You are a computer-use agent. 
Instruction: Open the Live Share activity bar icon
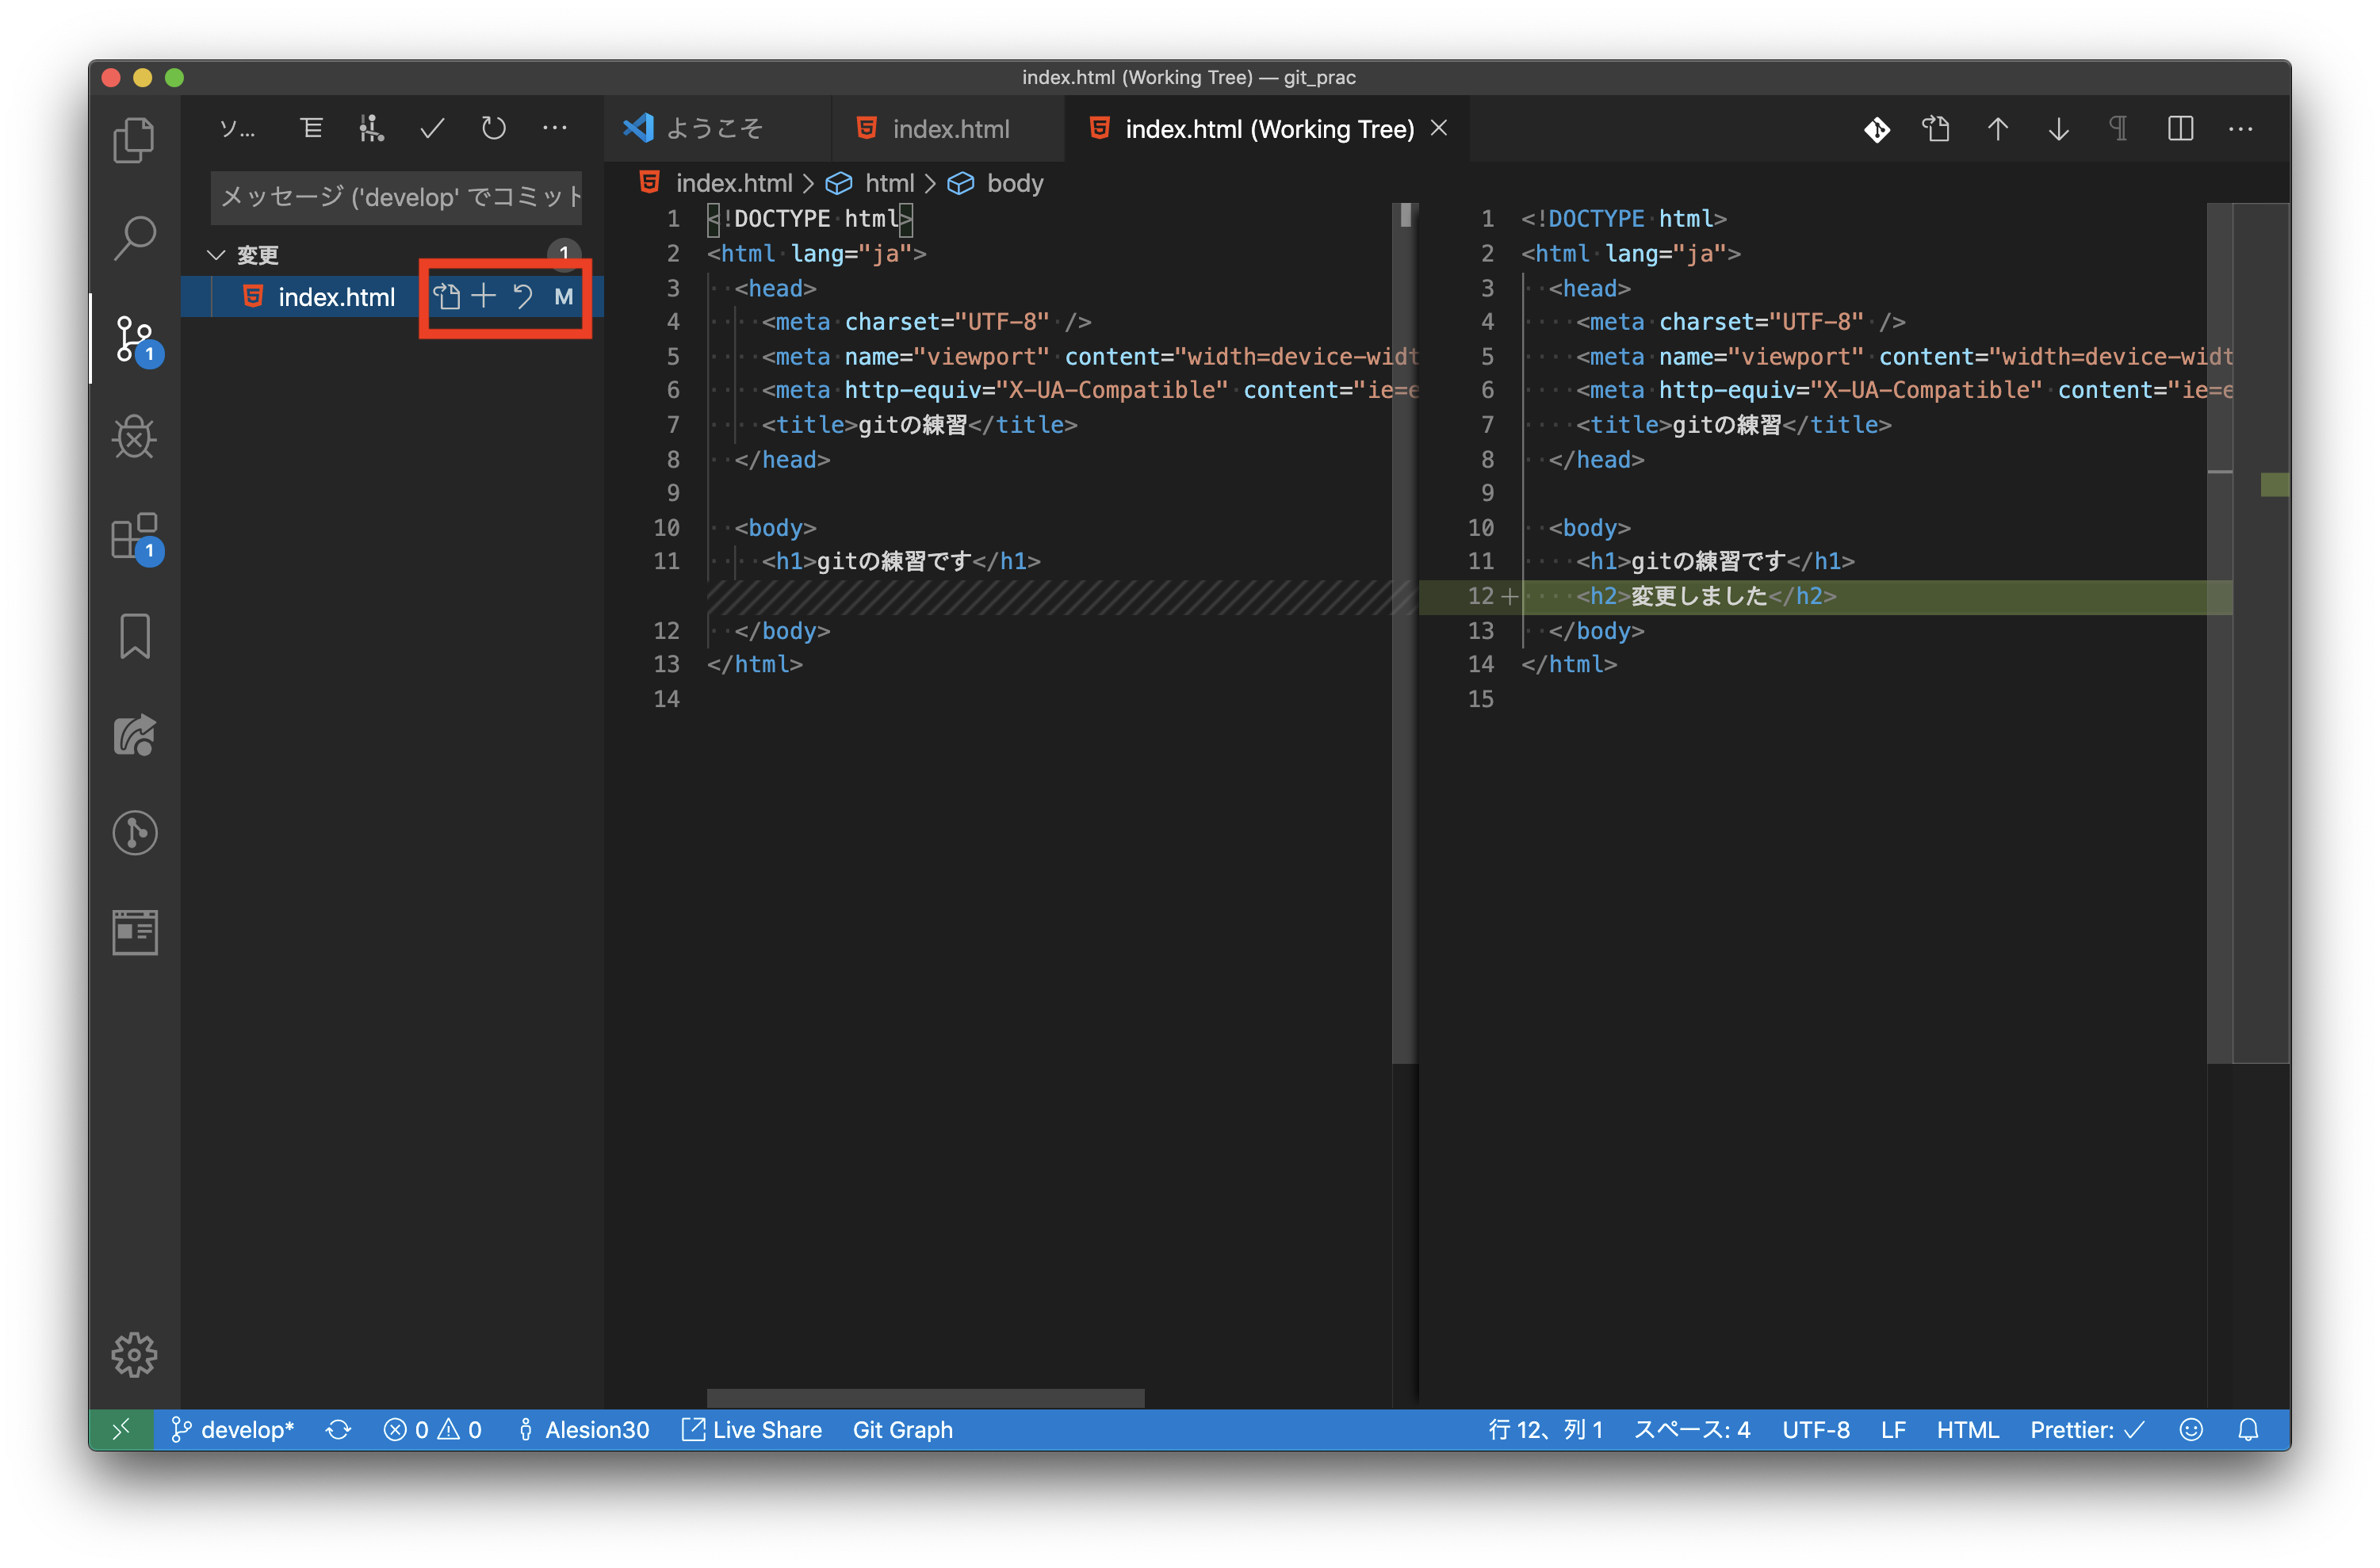pos(134,735)
